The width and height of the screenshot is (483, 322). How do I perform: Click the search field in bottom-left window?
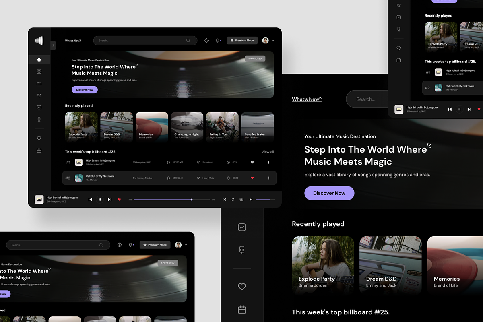pyautogui.click(x=58, y=245)
